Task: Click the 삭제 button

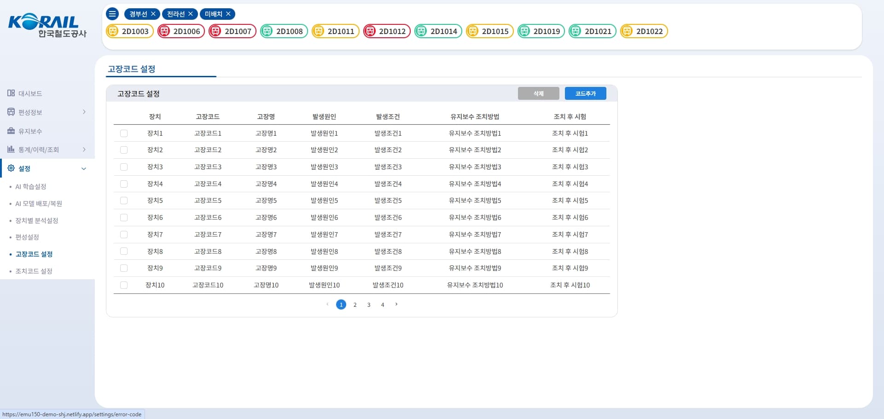Action: [538, 93]
